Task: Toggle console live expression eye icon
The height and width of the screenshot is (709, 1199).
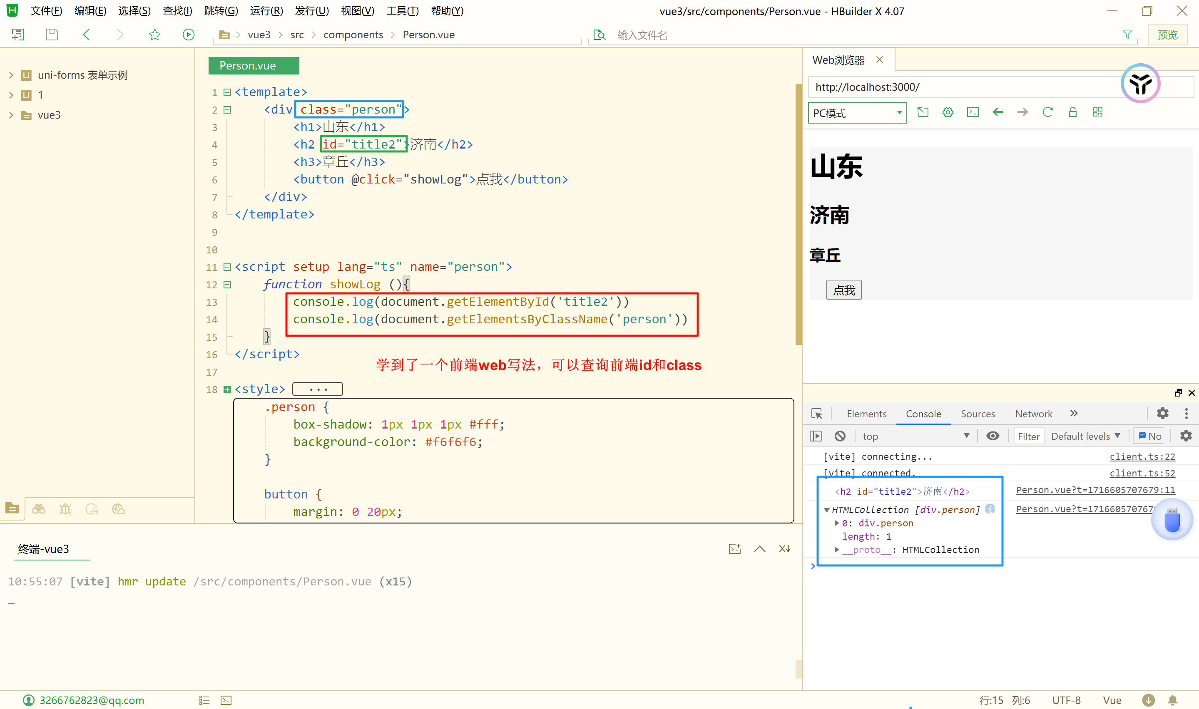Action: tap(993, 436)
